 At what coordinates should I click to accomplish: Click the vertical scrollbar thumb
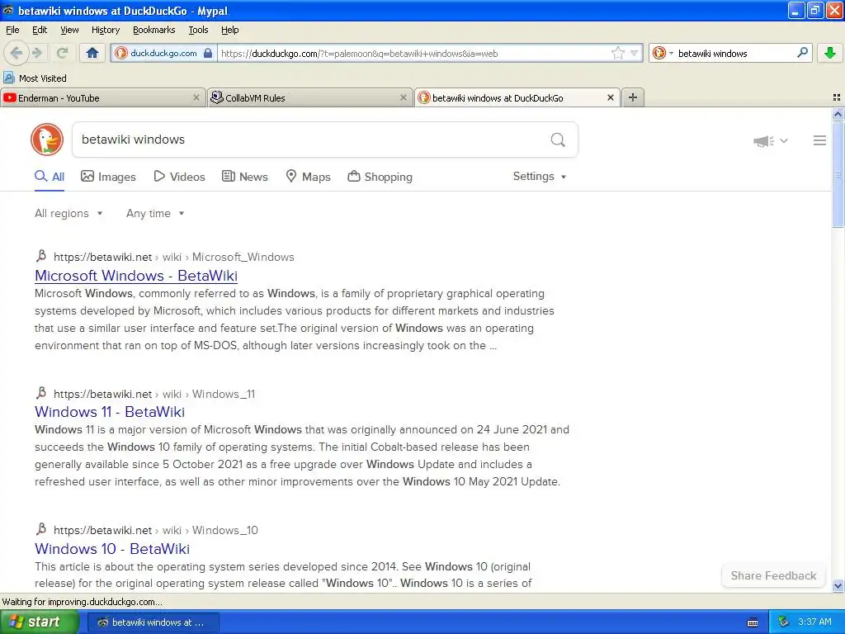[x=838, y=174]
